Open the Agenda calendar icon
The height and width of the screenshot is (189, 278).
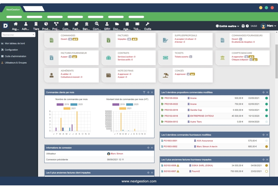coord(127,24)
